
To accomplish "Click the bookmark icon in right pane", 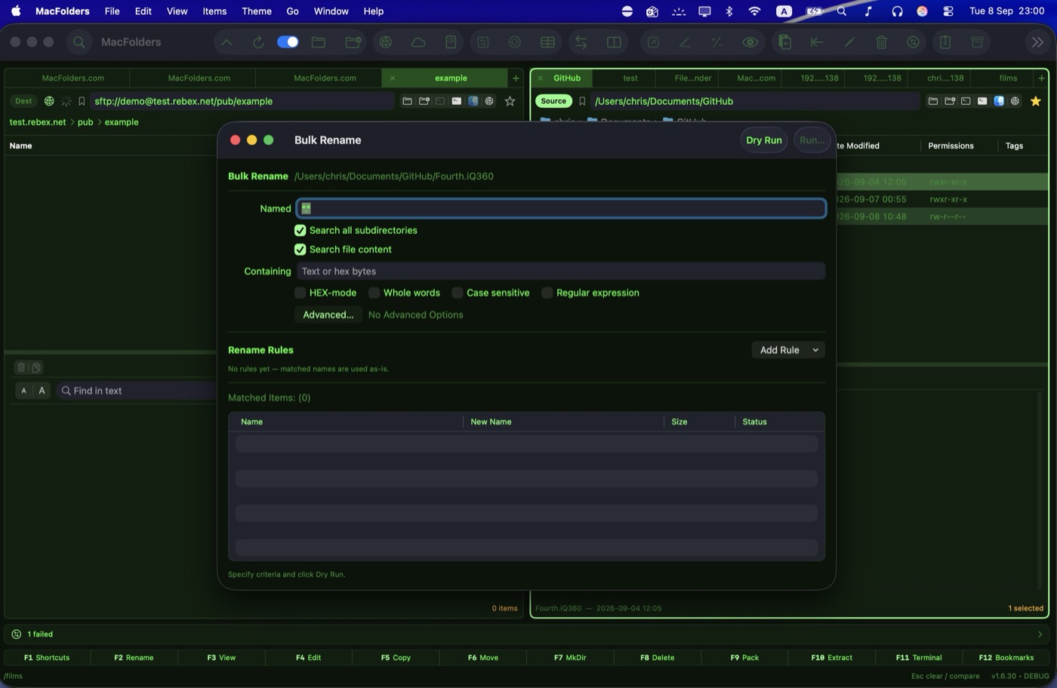I will pos(582,101).
